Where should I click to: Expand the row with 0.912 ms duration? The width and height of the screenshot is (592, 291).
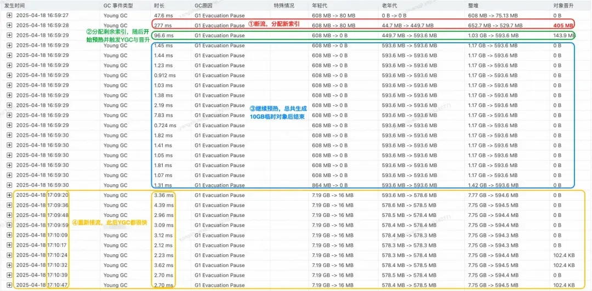coord(9,76)
